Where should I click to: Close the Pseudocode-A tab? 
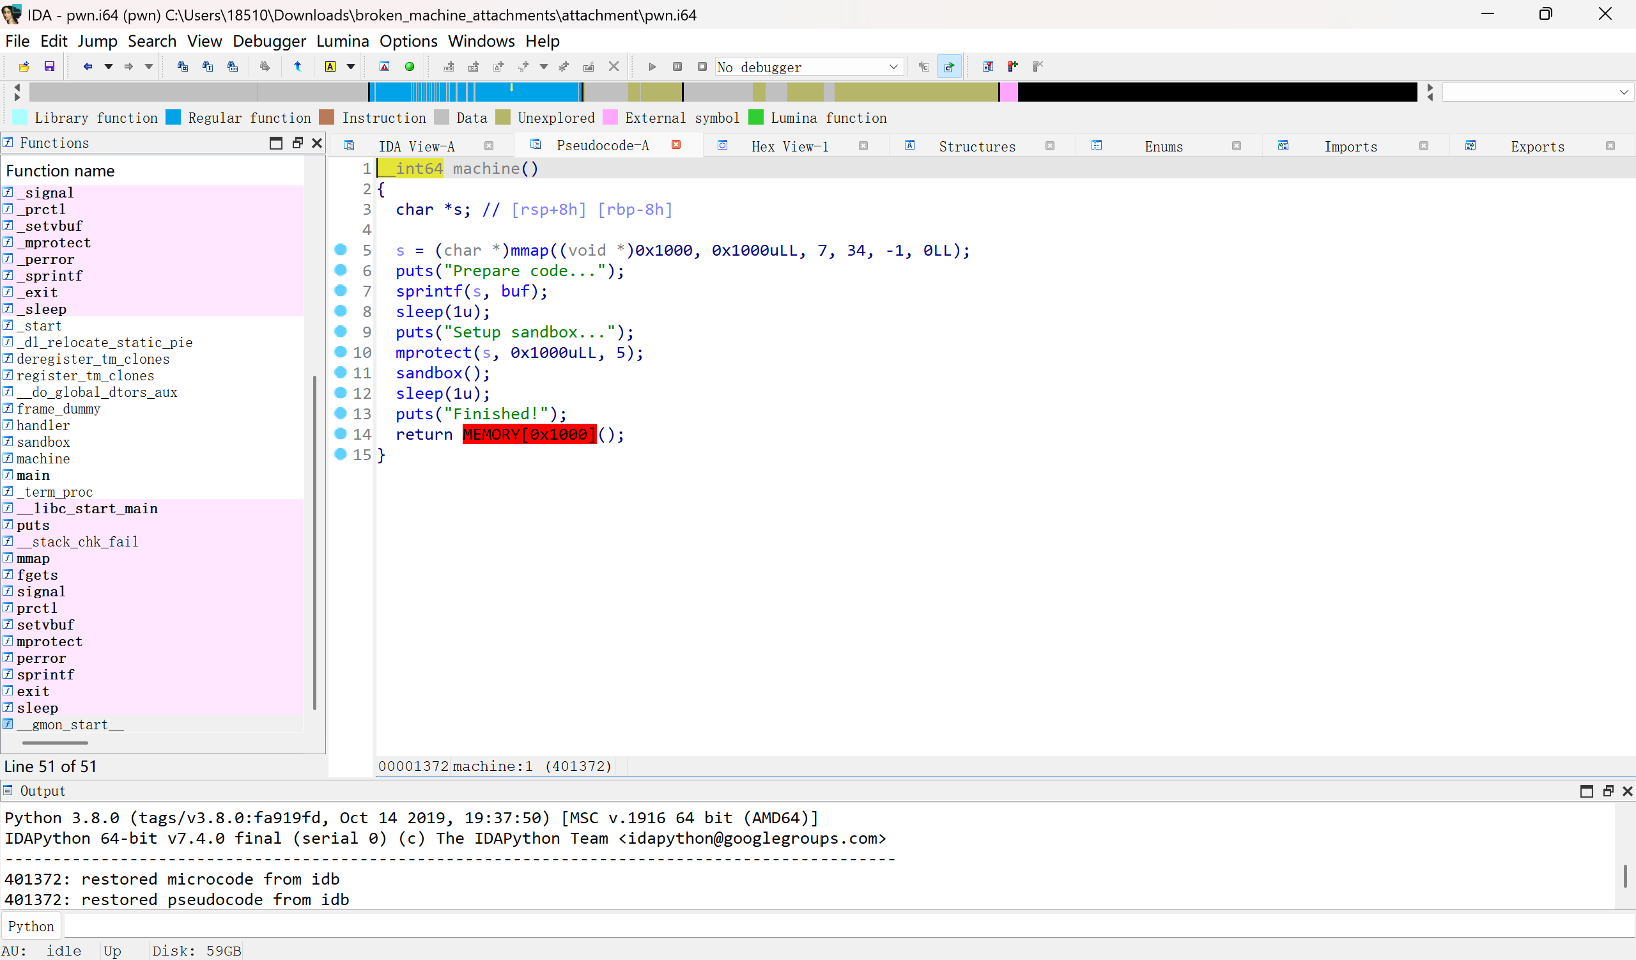pos(676,144)
